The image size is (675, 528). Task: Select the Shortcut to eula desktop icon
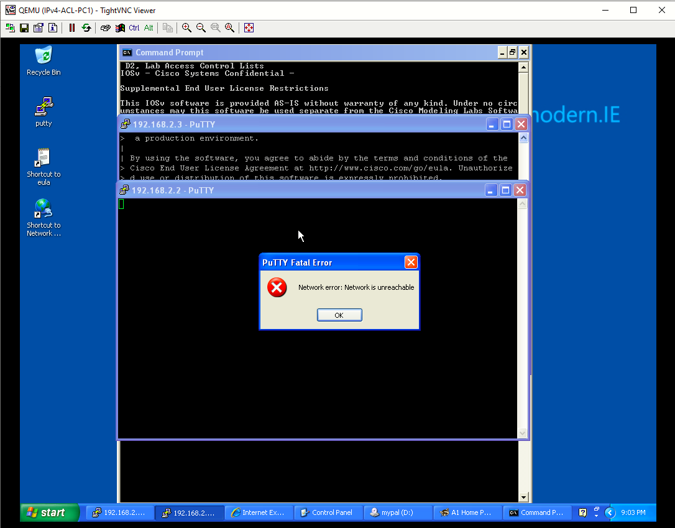(44, 167)
